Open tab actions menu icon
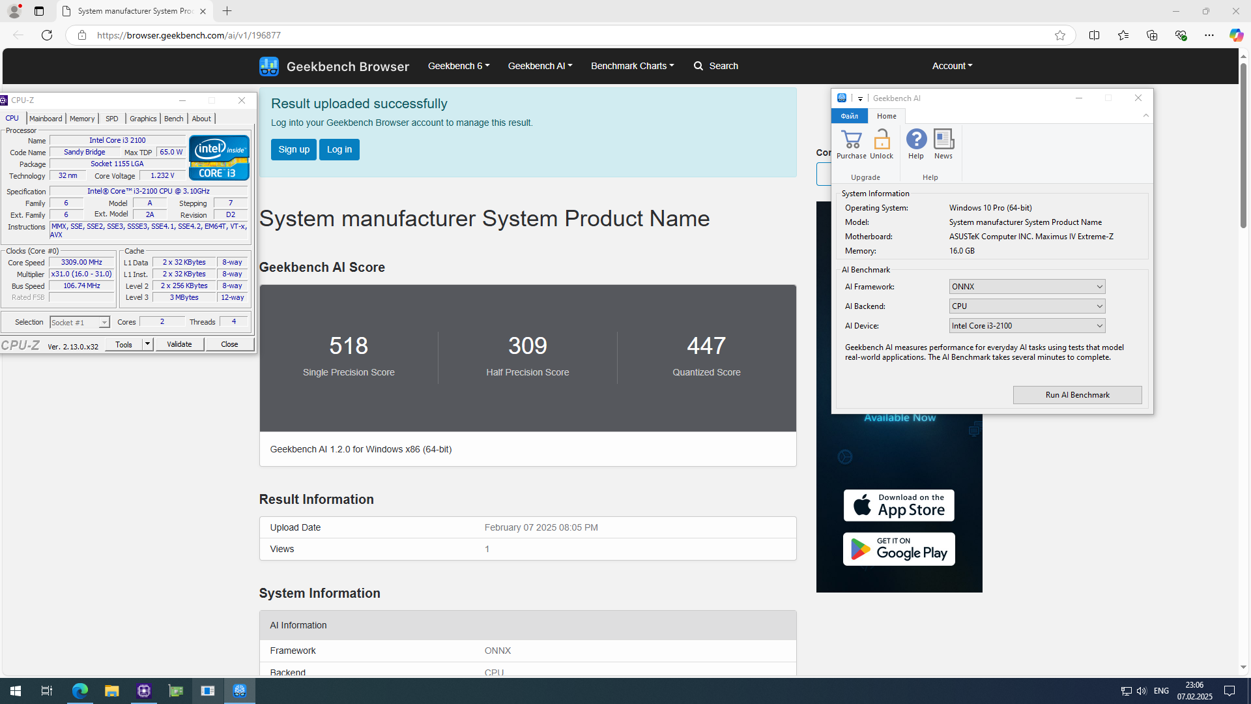Image resolution: width=1251 pixels, height=704 pixels. [x=39, y=11]
